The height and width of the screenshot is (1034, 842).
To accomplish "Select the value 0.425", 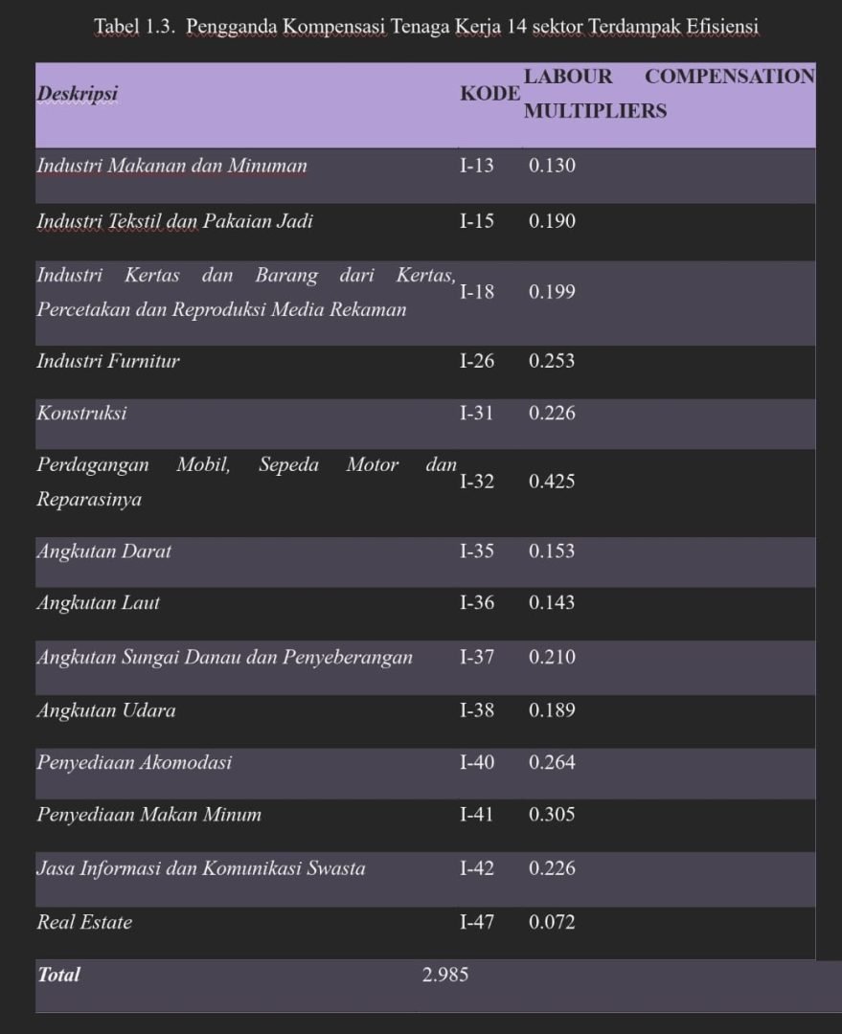I will pyautogui.click(x=552, y=482).
